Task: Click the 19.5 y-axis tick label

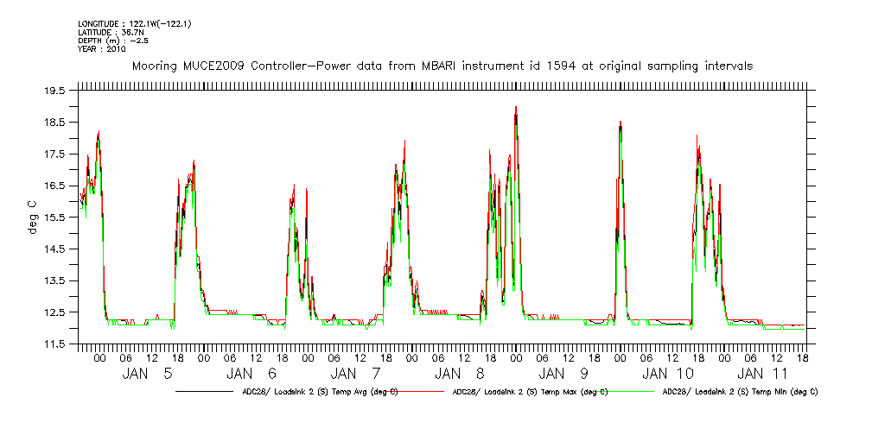Action: pos(55,91)
